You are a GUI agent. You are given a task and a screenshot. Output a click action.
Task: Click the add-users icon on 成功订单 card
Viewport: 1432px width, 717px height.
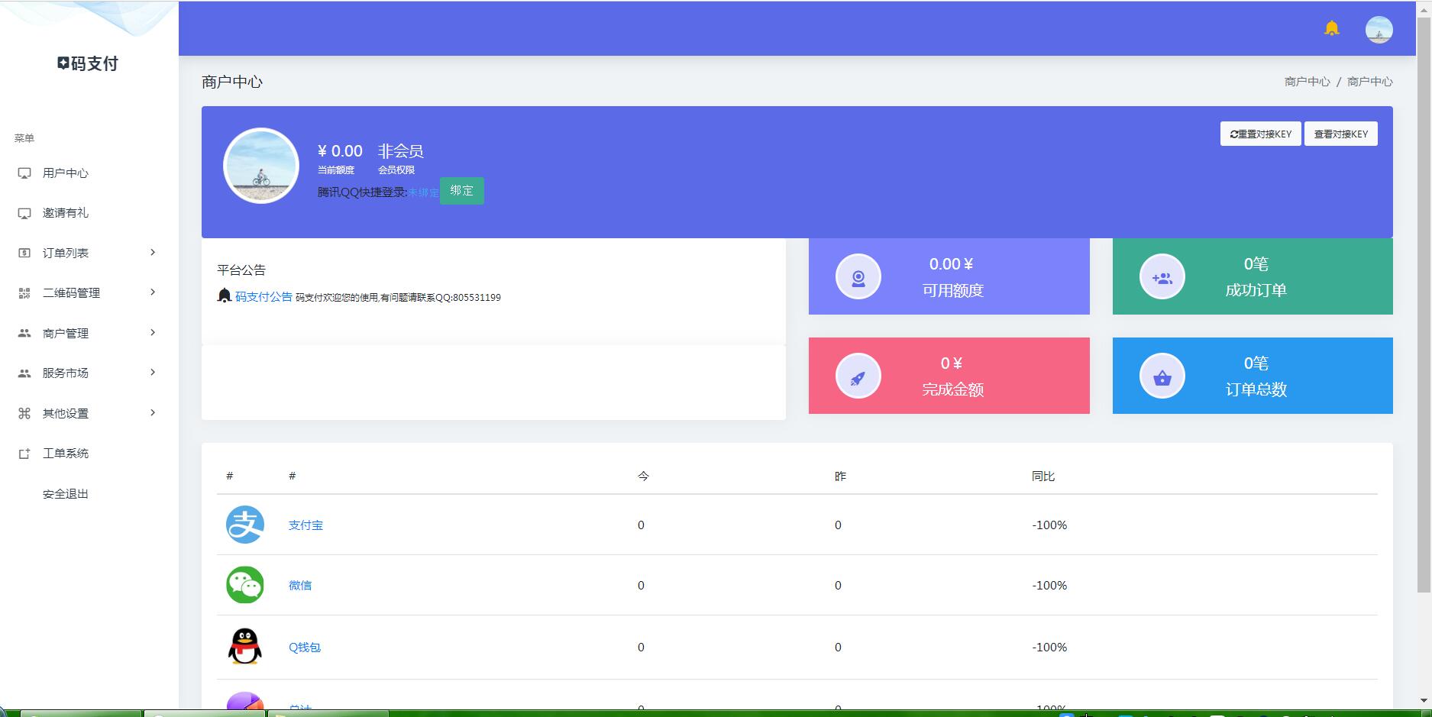click(x=1162, y=277)
